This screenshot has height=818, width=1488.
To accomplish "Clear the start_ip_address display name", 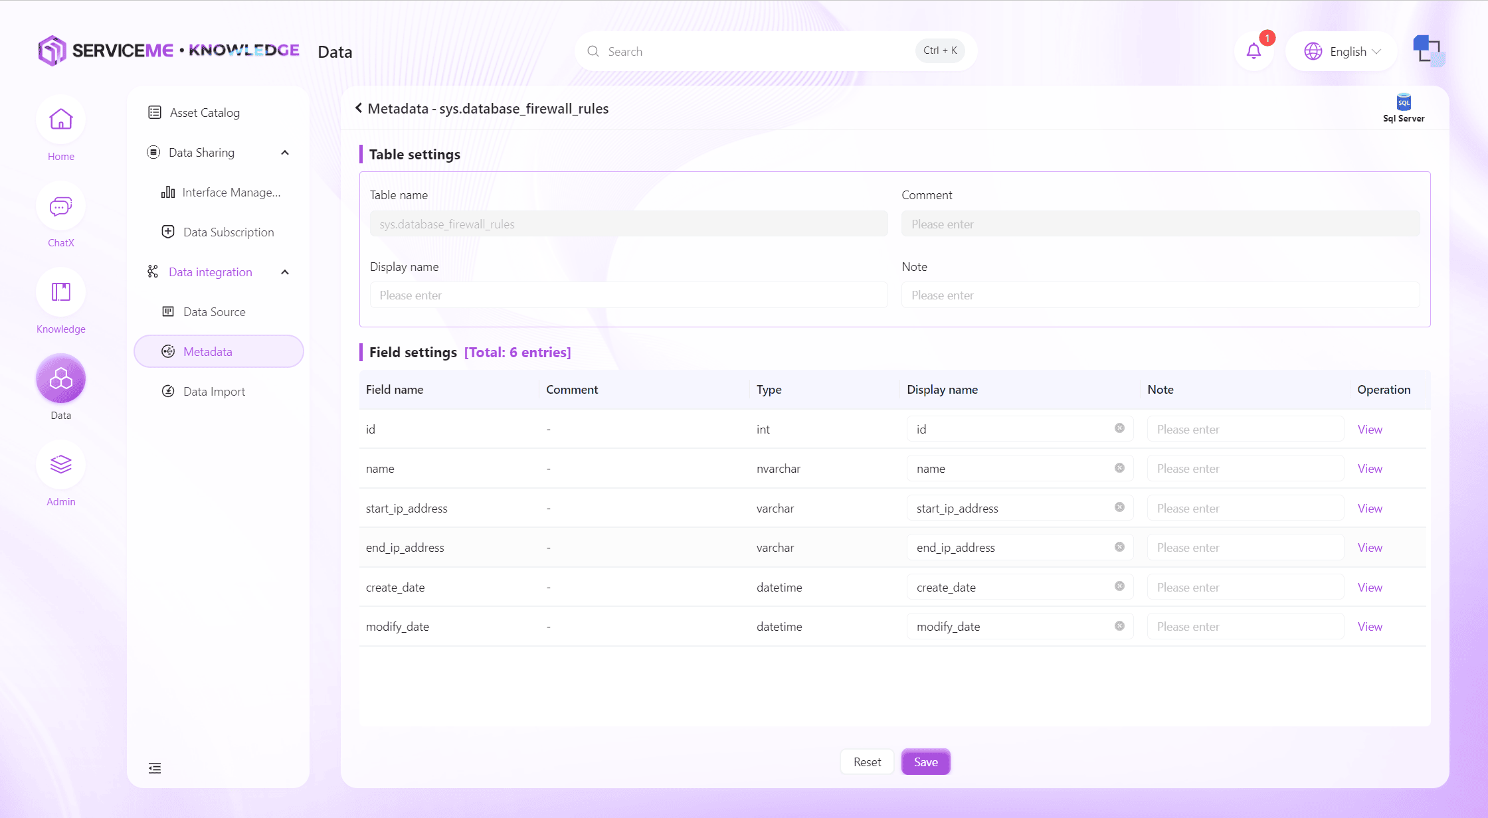I will pyautogui.click(x=1119, y=507).
